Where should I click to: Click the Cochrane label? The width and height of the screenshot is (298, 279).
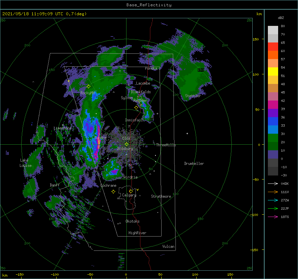(108, 185)
